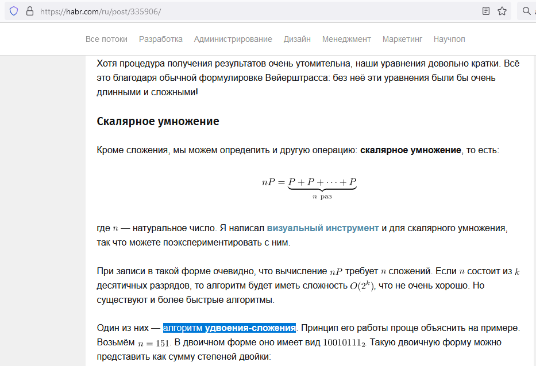This screenshot has height=366, width=536.
Task: Open the Администрирование section
Action: [x=233, y=39]
